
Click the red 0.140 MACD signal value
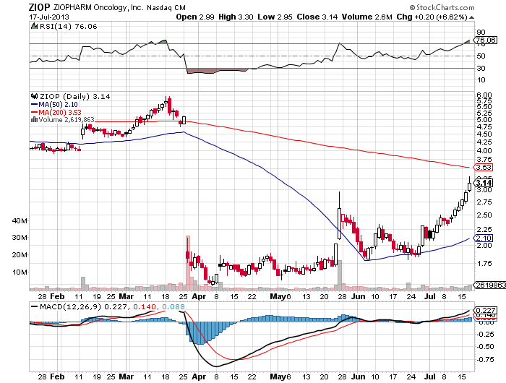click(145, 306)
